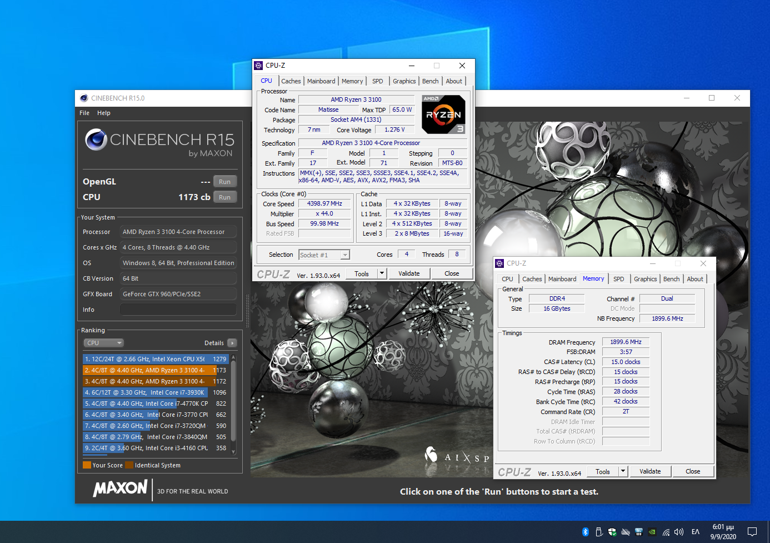Click the Info text field in Cinebench
Screen dimensions: 770x543
pos(178,310)
